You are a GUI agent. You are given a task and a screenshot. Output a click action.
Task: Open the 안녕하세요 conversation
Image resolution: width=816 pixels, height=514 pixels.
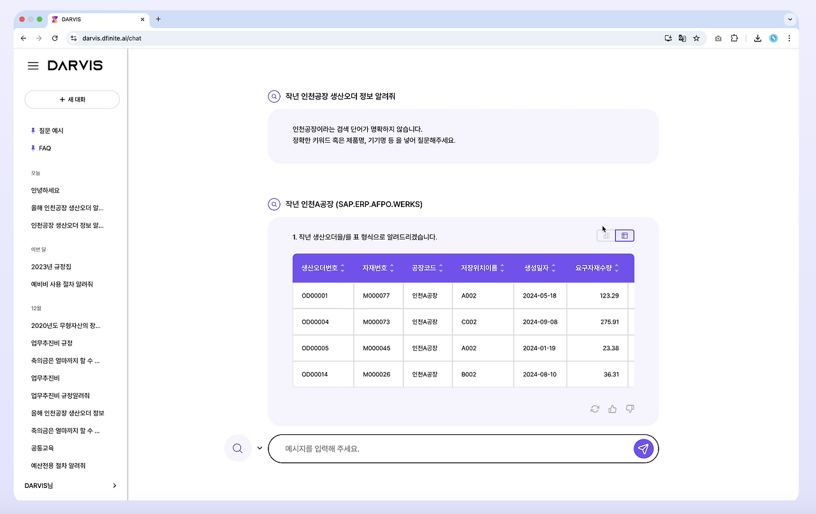pyautogui.click(x=45, y=190)
